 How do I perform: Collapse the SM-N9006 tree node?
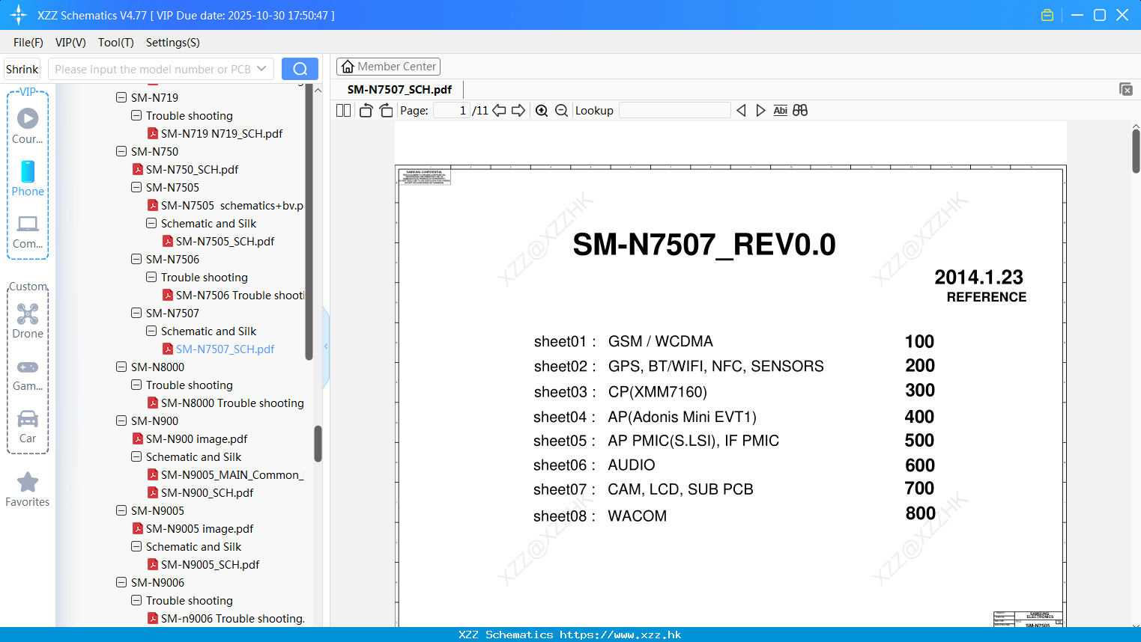click(x=121, y=582)
